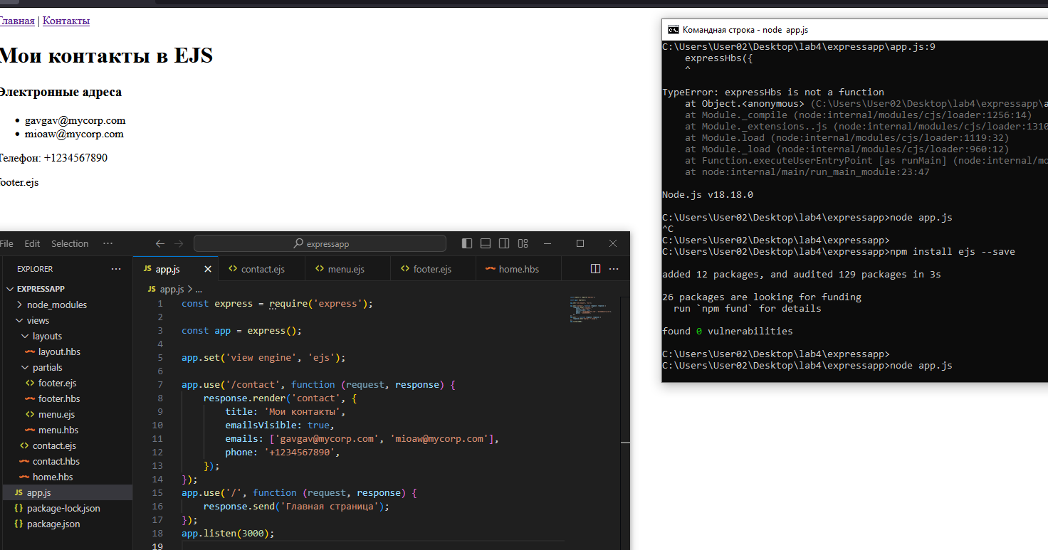Toggle the primary side bar layout icon

467,243
